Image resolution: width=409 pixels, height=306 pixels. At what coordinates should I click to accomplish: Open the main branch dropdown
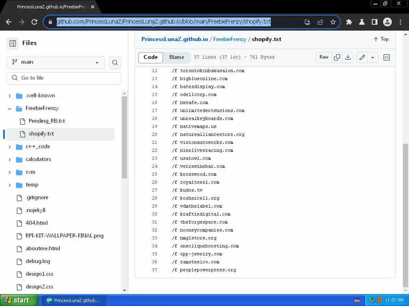pos(56,63)
